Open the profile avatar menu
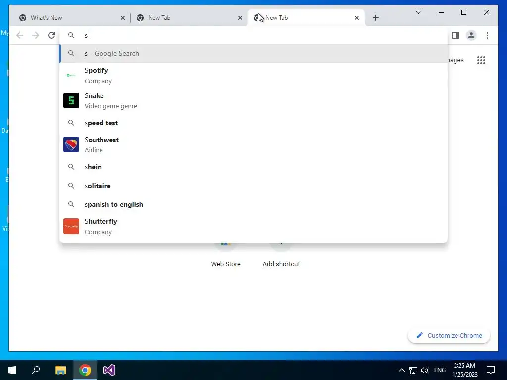 [471, 35]
